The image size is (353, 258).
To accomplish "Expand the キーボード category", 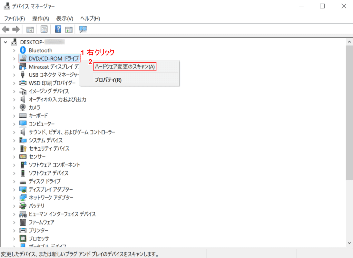I will tap(14, 116).
